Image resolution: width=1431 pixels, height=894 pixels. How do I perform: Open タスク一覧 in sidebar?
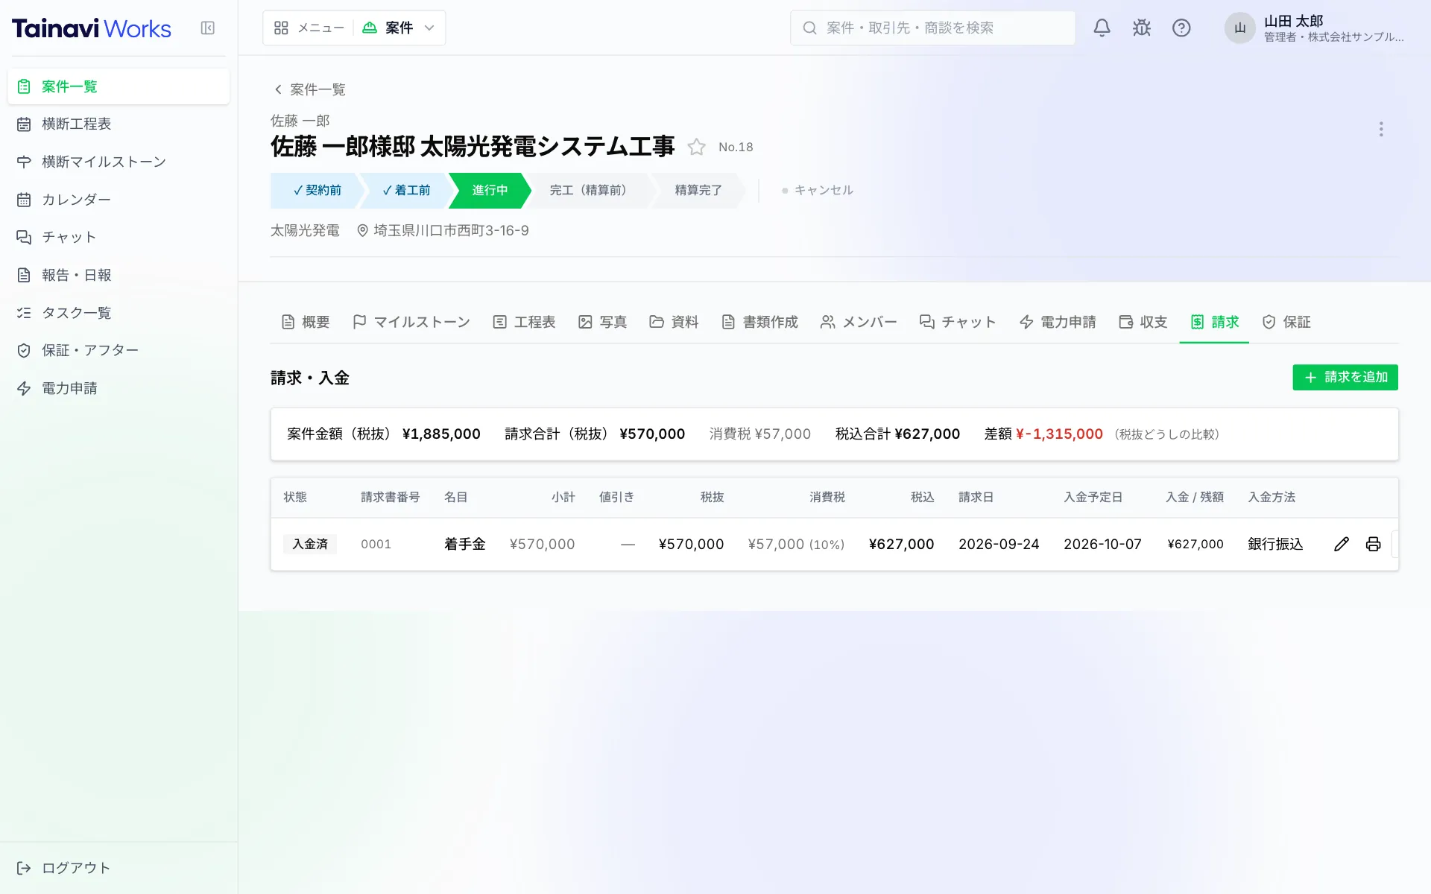coord(119,313)
